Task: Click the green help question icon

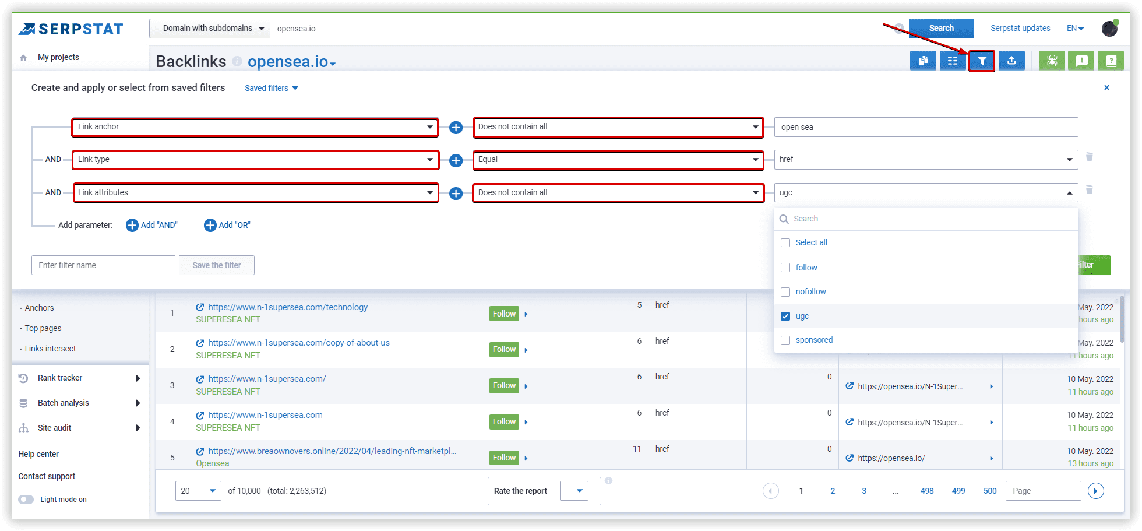Action: 1111,61
